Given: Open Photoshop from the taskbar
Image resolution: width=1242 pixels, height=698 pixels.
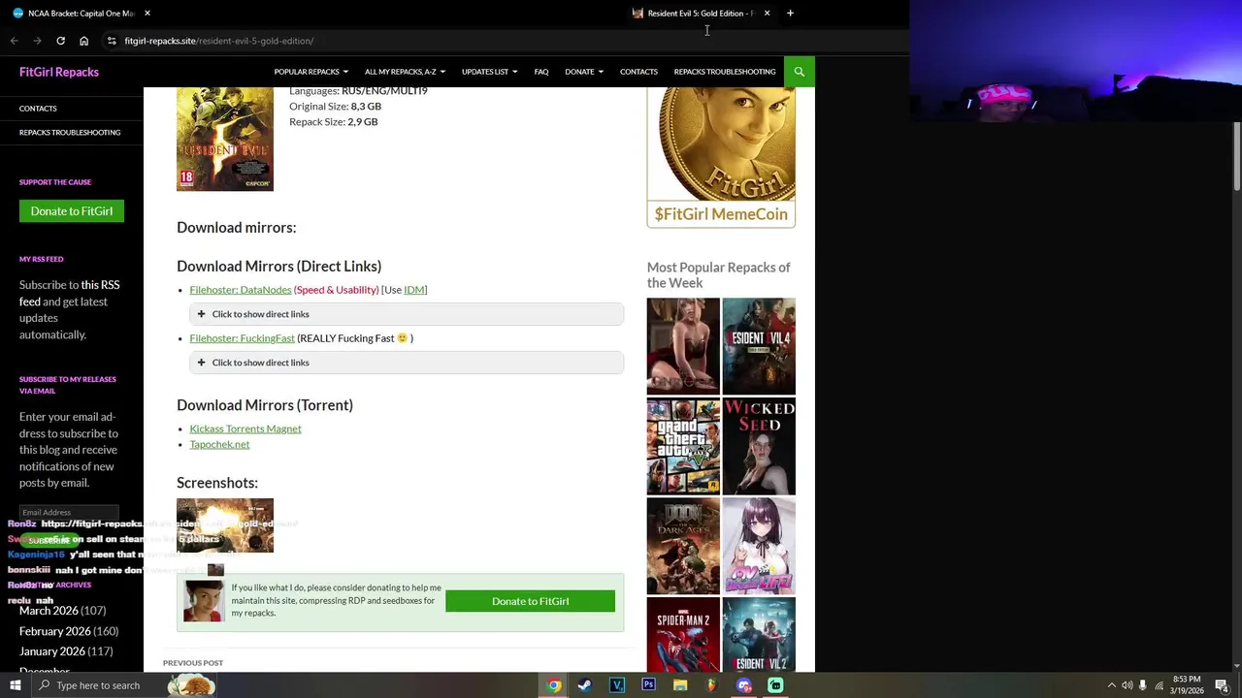Looking at the screenshot, I should (x=649, y=685).
